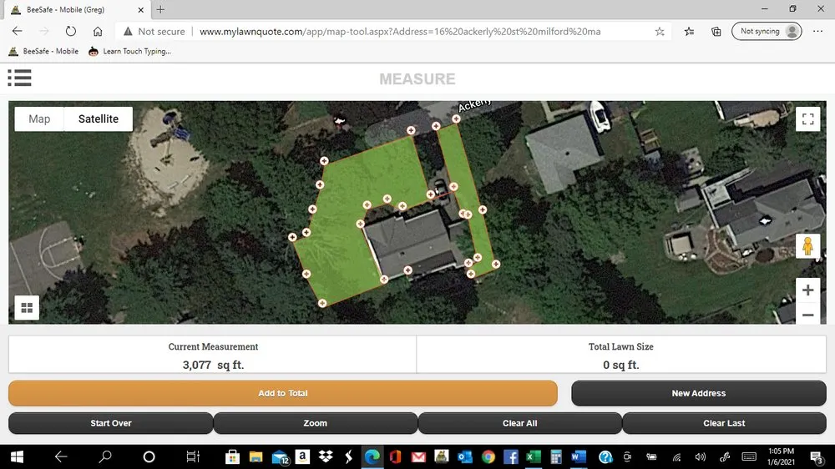Open the Amazon app from the taskbar
The height and width of the screenshot is (469, 835).
click(x=302, y=456)
